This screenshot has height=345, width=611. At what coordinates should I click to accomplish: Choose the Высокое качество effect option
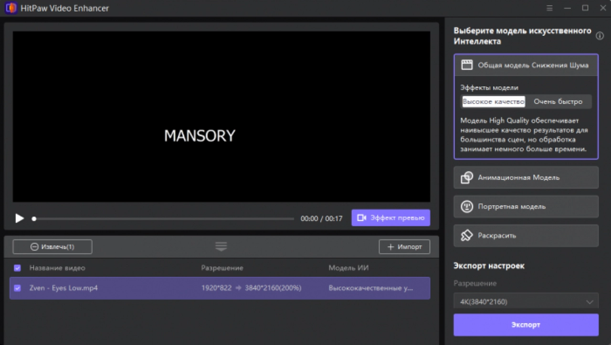coord(494,101)
